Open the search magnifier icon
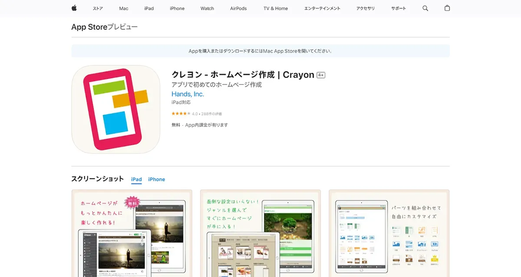521x277 pixels. tap(425, 8)
